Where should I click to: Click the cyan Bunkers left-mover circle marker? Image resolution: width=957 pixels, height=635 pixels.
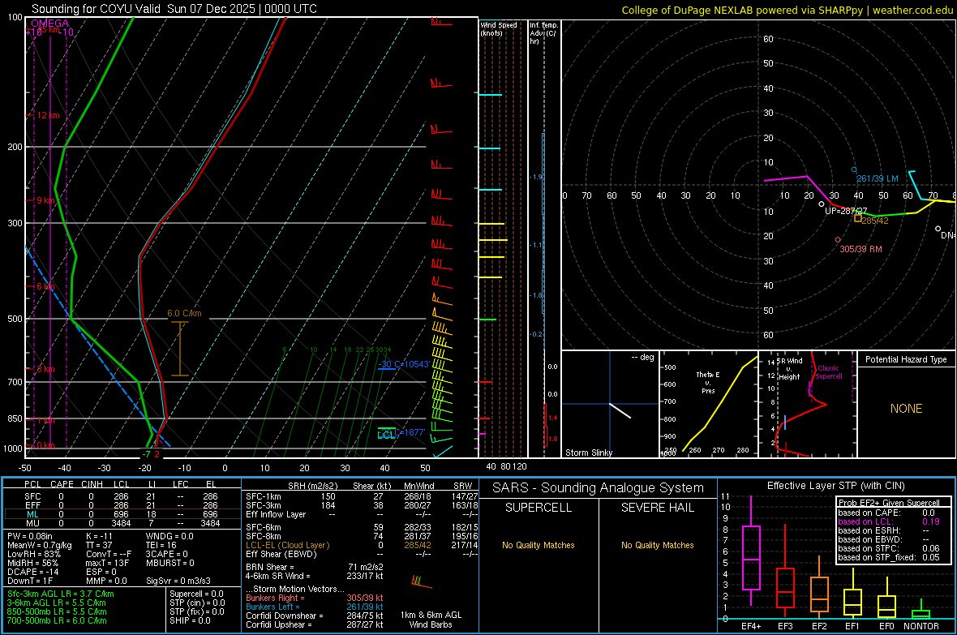(x=854, y=169)
